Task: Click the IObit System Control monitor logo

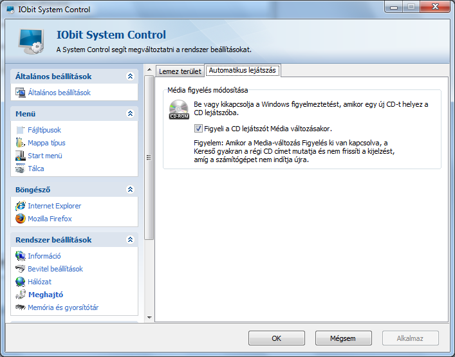Action: 32,41
